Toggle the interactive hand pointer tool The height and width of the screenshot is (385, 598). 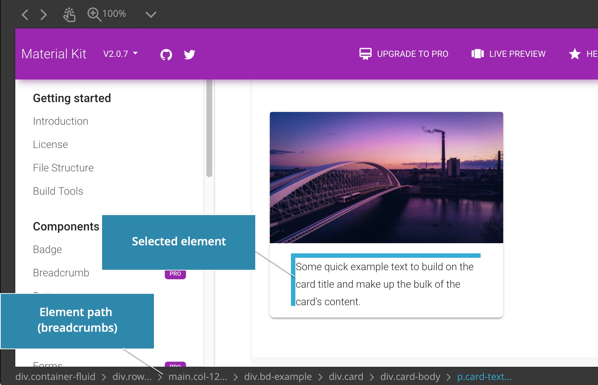[x=69, y=15]
